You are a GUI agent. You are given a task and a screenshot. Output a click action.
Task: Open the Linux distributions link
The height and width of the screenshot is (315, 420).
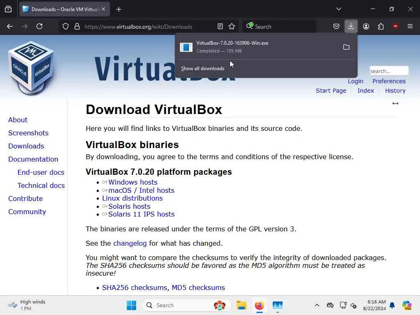point(132,198)
